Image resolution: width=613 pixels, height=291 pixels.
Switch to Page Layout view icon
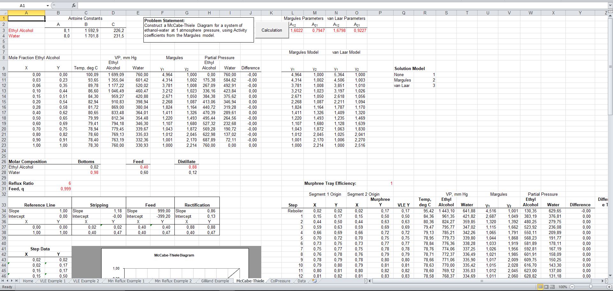point(546,287)
